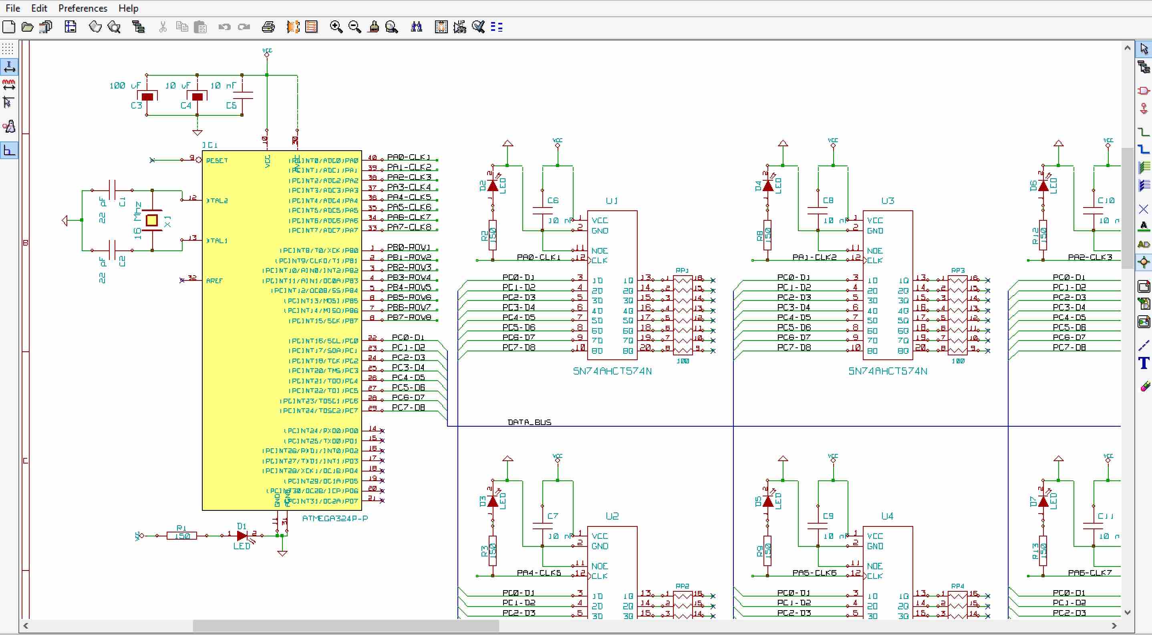Toggle grid visibility
Viewport: 1152px width, 635px height.
point(8,48)
